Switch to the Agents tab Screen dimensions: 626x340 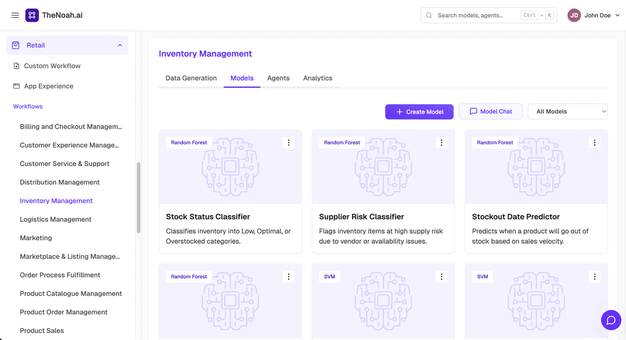point(278,78)
